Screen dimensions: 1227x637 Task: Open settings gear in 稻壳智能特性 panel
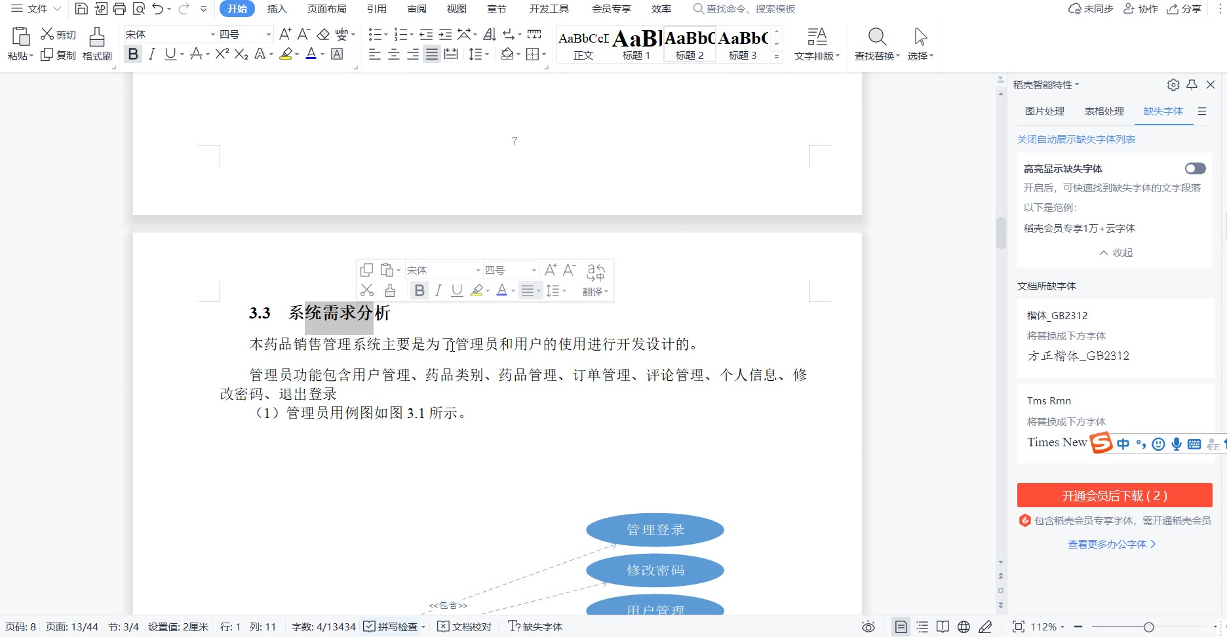pos(1173,85)
